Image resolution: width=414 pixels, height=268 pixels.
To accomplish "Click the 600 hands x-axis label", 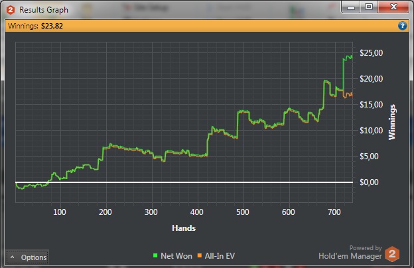I will pyautogui.click(x=289, y=212).
